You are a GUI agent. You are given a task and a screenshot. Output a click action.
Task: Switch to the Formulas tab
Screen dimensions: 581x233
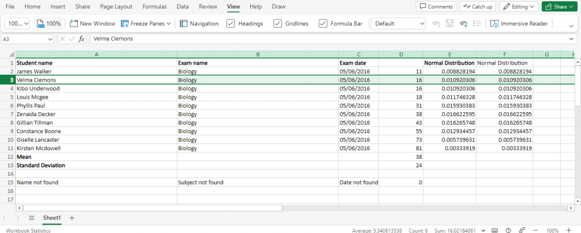pyautogui.click(x=155, y=7)
